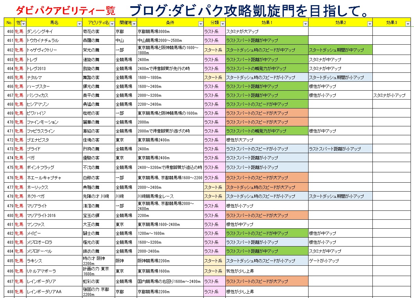Open the 条件 column filter dropdown

201,24
